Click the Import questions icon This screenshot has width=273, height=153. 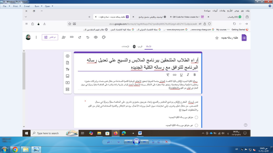click(67, 63)
